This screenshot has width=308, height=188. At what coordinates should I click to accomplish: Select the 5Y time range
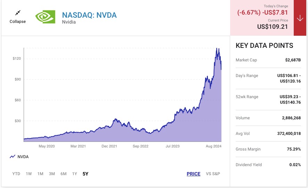point(86,174)
